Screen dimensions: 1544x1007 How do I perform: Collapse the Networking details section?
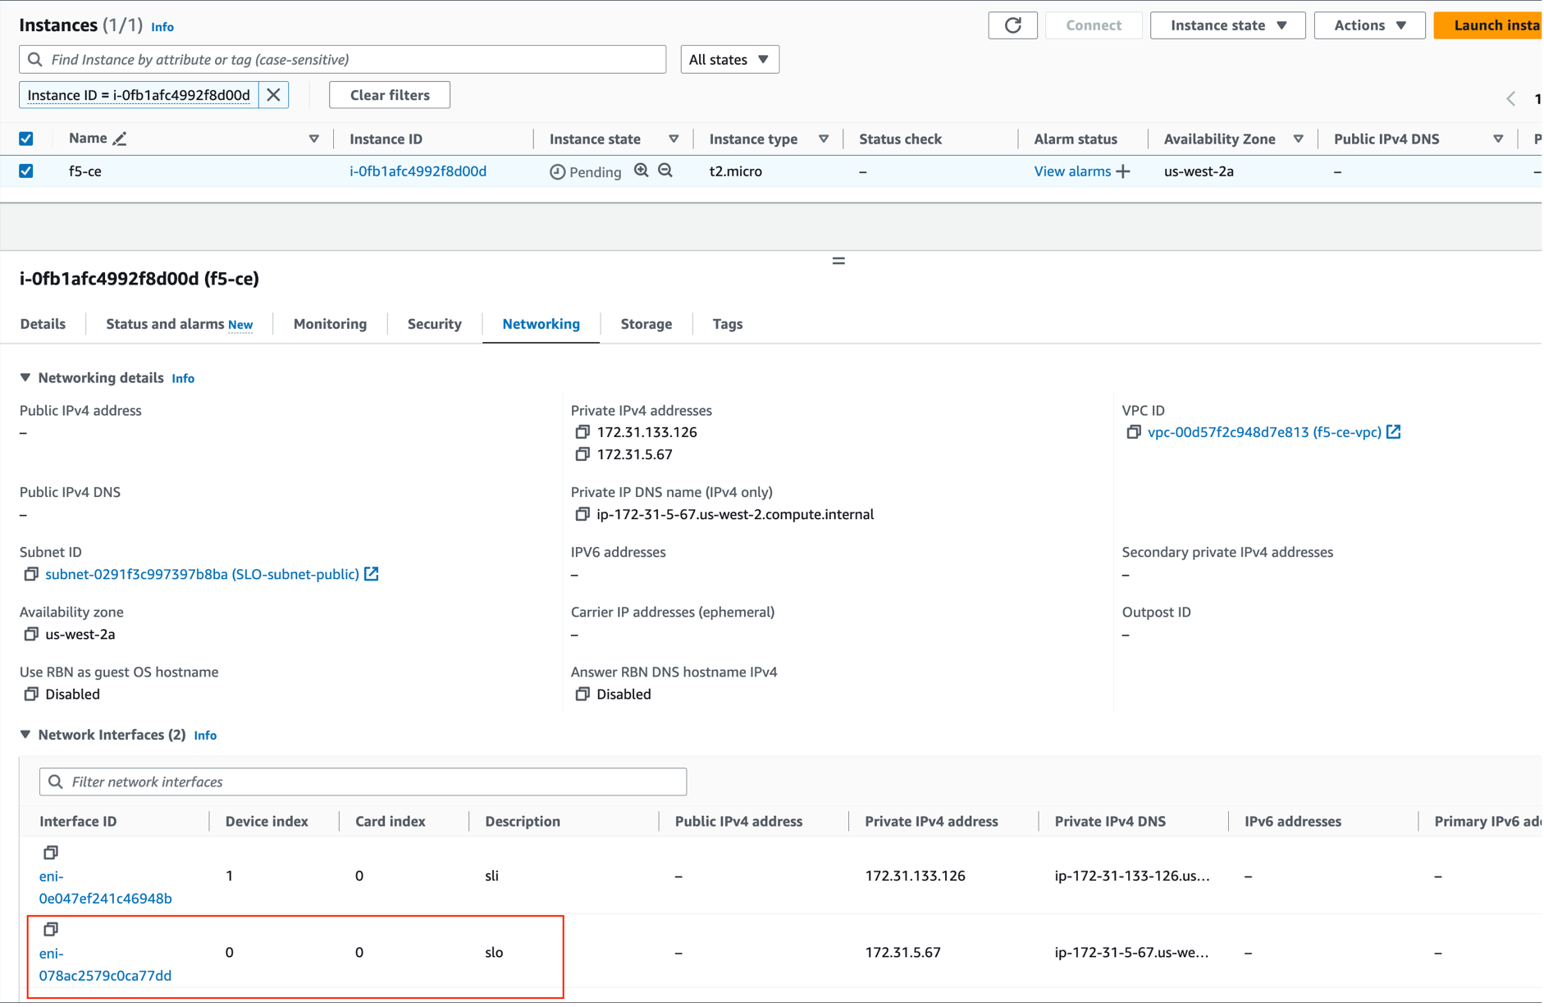click(x=25, y=377)
